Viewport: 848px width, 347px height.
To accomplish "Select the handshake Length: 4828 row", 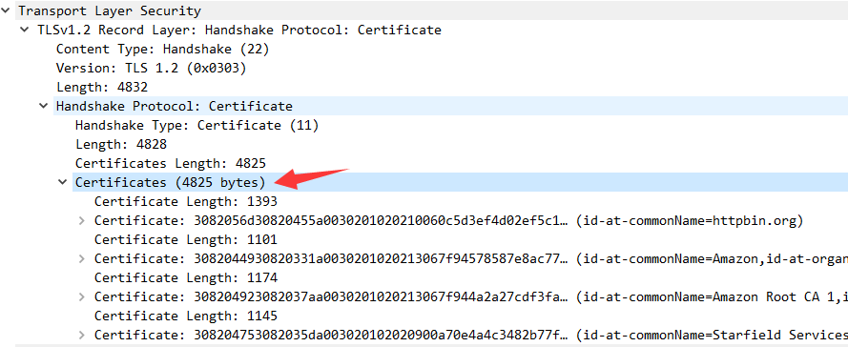I will [121, 144].
